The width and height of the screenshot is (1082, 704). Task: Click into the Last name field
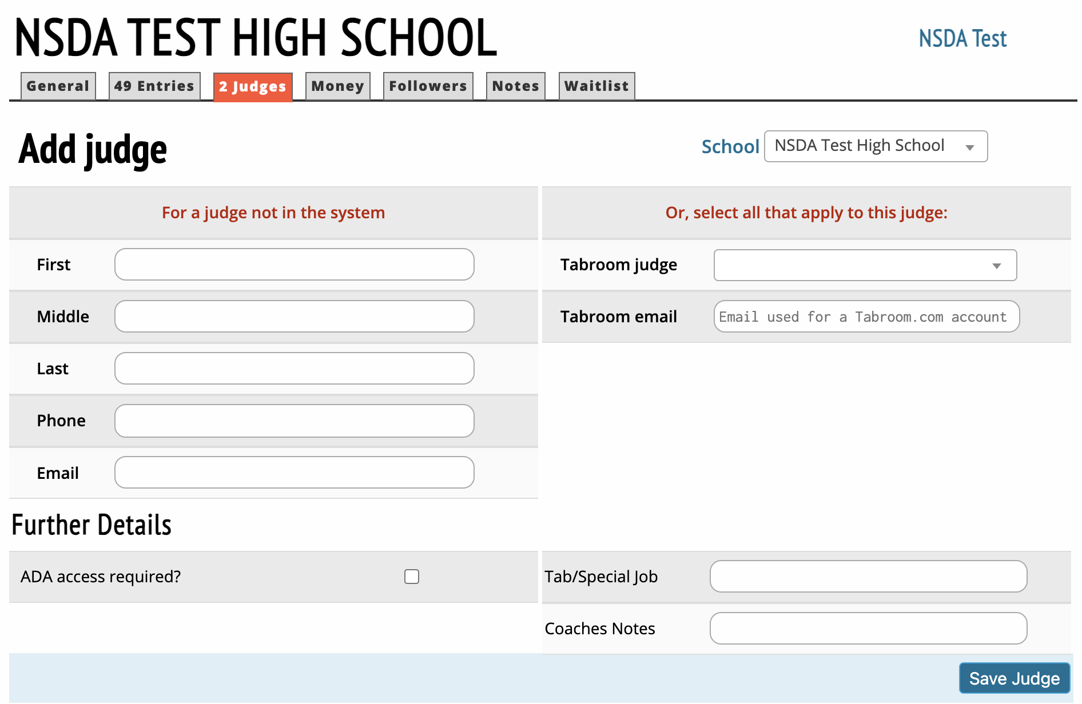294,369
